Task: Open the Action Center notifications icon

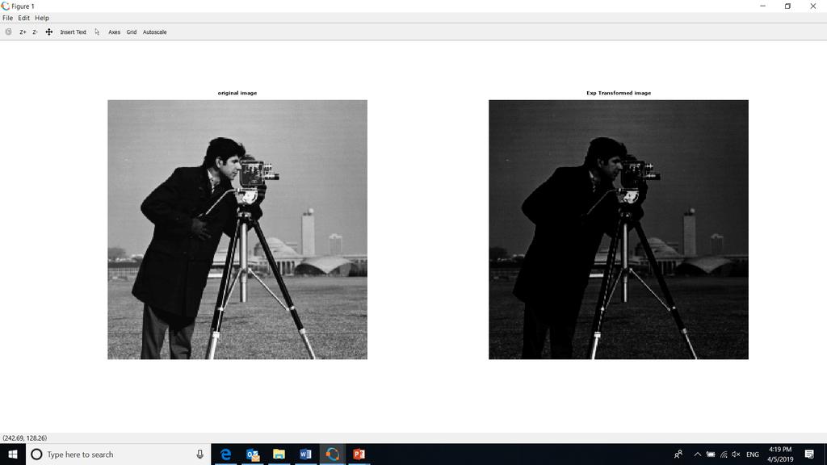Action: coord(809,455)
